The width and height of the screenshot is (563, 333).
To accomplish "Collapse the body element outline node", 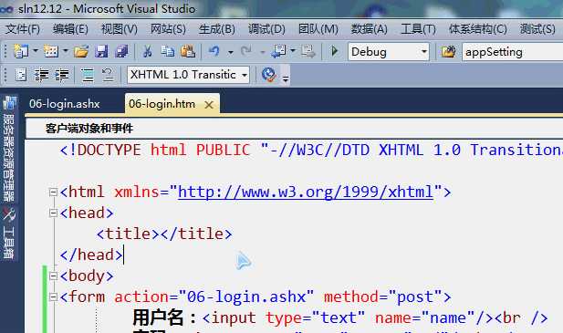I will click(x=53, y=276).
